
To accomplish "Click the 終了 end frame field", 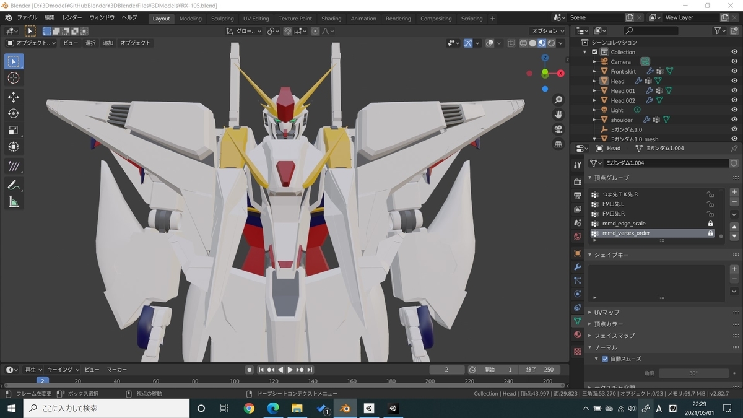I will click(540, 370).
